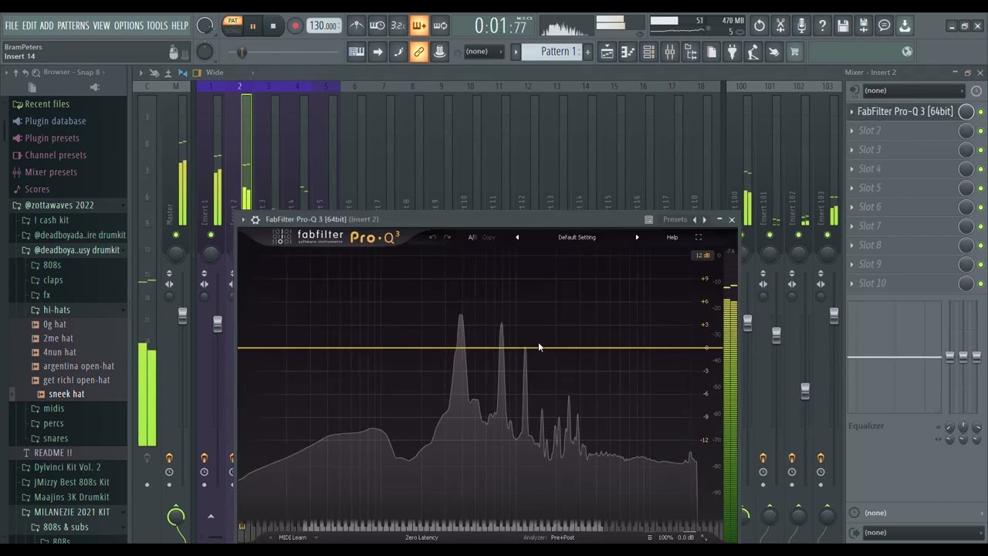Click the undo history circular-arrow icon
The height and width of the screenshot is (556, 988).
760,25
